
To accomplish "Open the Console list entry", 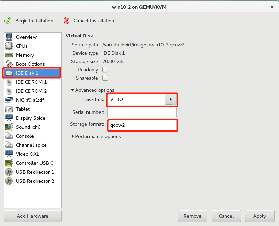I will (32, 136).
